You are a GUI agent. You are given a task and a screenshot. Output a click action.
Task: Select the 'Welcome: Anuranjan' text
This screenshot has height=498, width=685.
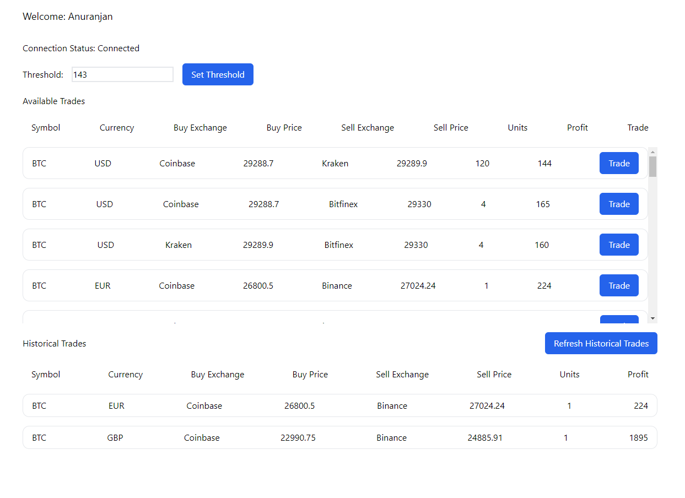coord(68,17)
